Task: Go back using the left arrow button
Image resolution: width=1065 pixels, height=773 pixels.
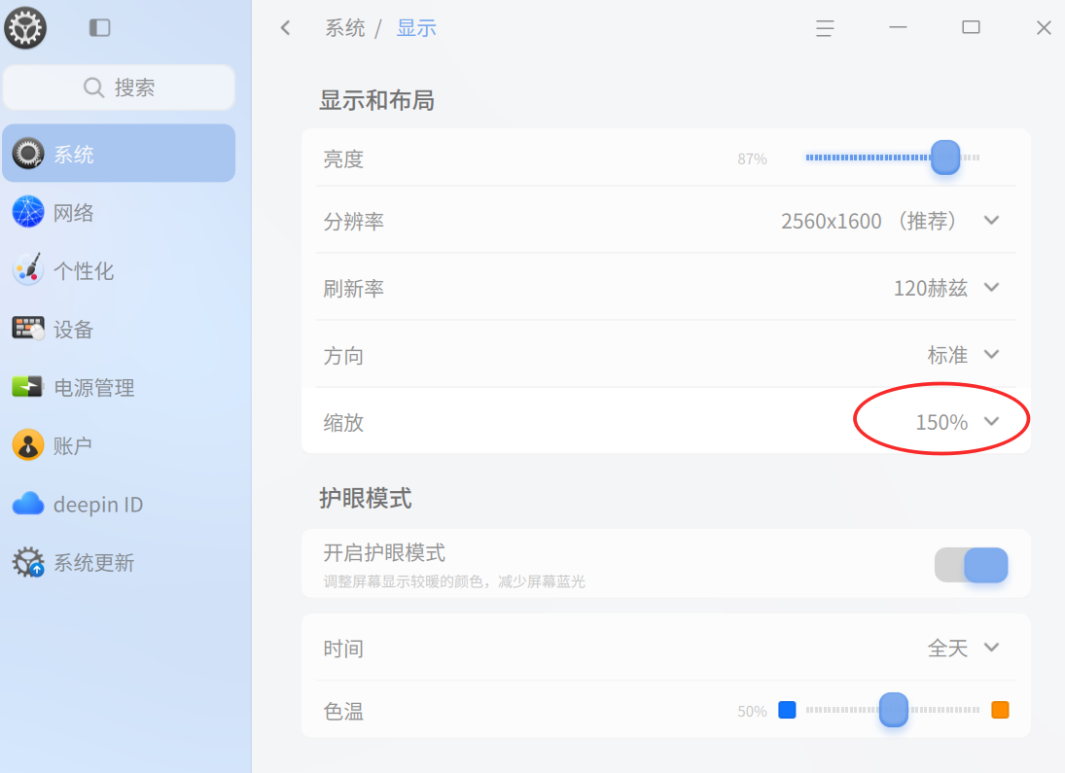Action: click(x=285, y=28)
